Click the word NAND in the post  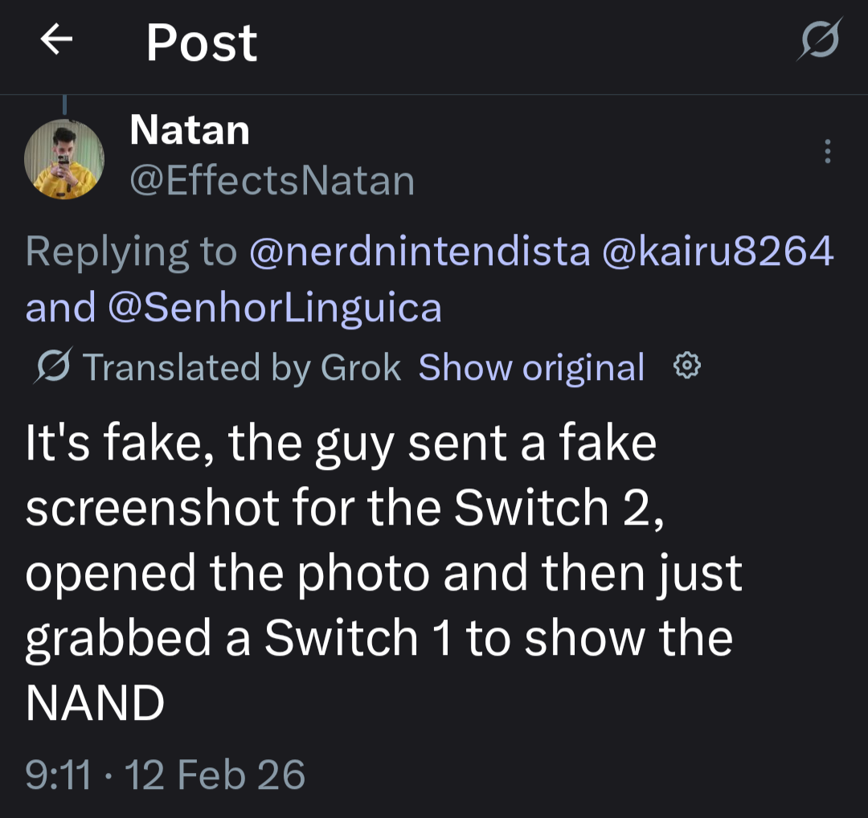coord(95,703)
